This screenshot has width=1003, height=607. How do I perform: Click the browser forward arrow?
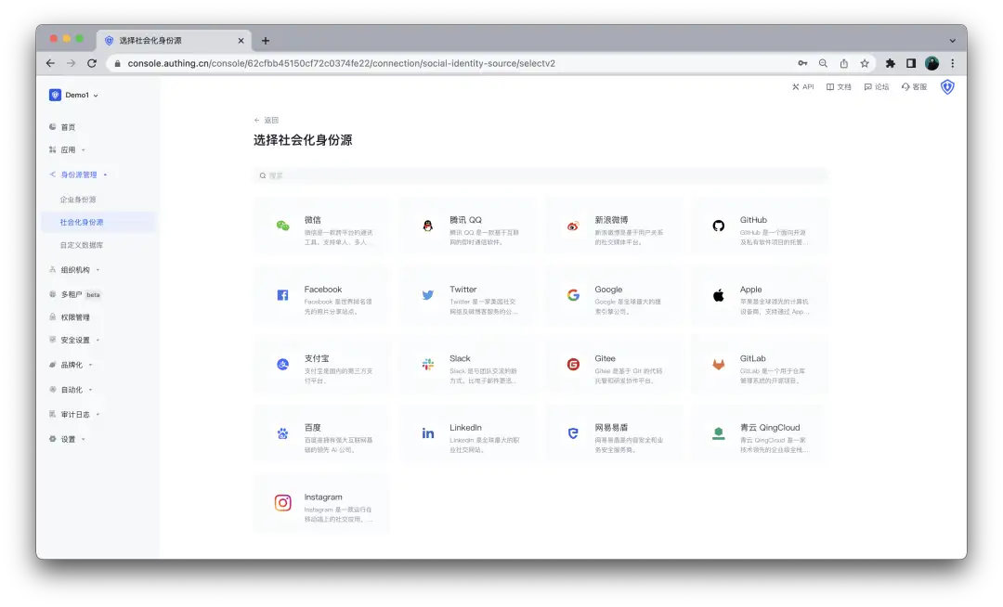[71, 63]
